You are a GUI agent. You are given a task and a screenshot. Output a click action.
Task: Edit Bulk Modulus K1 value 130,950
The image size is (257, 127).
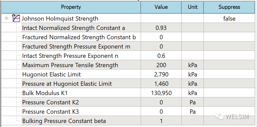point(161,93)
